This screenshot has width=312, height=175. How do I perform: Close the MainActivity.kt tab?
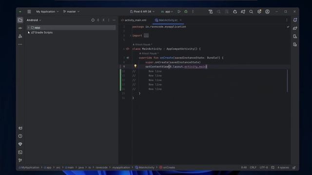[181, 20]
